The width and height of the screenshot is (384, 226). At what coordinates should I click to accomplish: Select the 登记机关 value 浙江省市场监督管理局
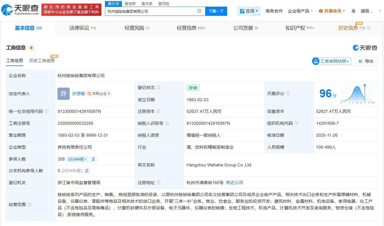(x=79, y=183)
